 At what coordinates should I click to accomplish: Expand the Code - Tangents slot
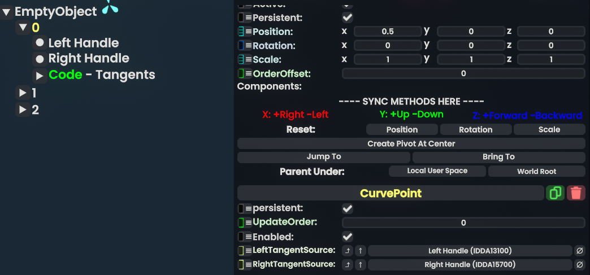click(x=40, y=75)
